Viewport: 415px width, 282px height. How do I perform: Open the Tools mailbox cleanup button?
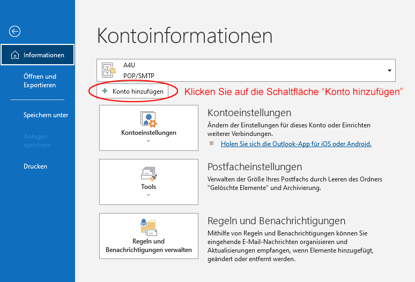[149, 181]
